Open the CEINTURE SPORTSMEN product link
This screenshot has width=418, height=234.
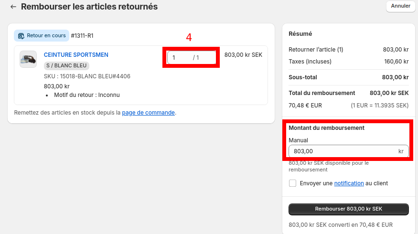click(x=76, y=55)
